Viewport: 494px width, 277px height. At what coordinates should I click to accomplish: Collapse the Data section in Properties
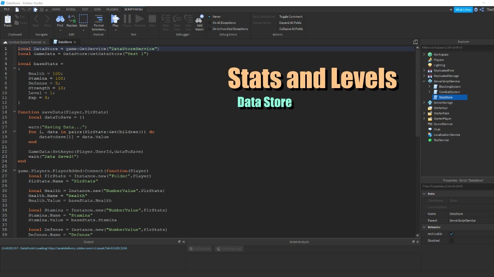point(424,194)
